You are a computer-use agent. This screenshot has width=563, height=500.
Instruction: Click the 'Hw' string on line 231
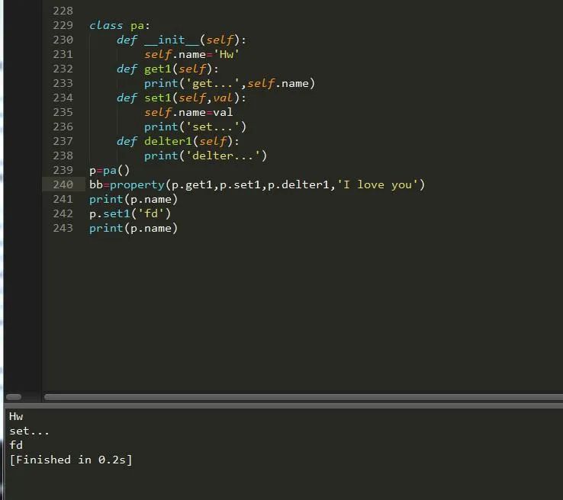(227, 54)
